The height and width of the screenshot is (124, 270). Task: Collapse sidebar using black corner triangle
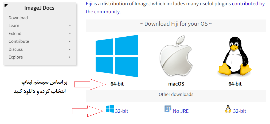click(x=6, y=6)
